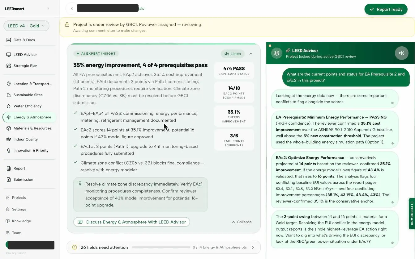Image resolution: width=415 pixels, height=259 pixels.
Task: Click the 3/6 EAc1 points card
Action: (234, 140)
